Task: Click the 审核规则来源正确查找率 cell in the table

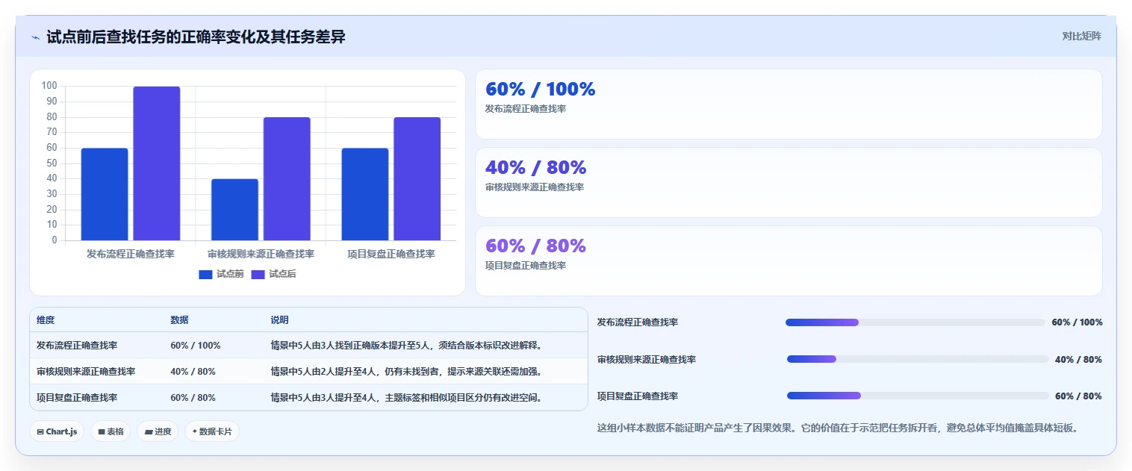Action: [86, 372]
